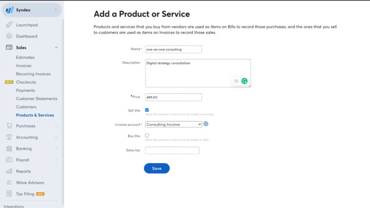The height and width of the screenshot is (208, 370).
Task: Click the sidebar vertical scrollbar
Action: tap(63, 112)
